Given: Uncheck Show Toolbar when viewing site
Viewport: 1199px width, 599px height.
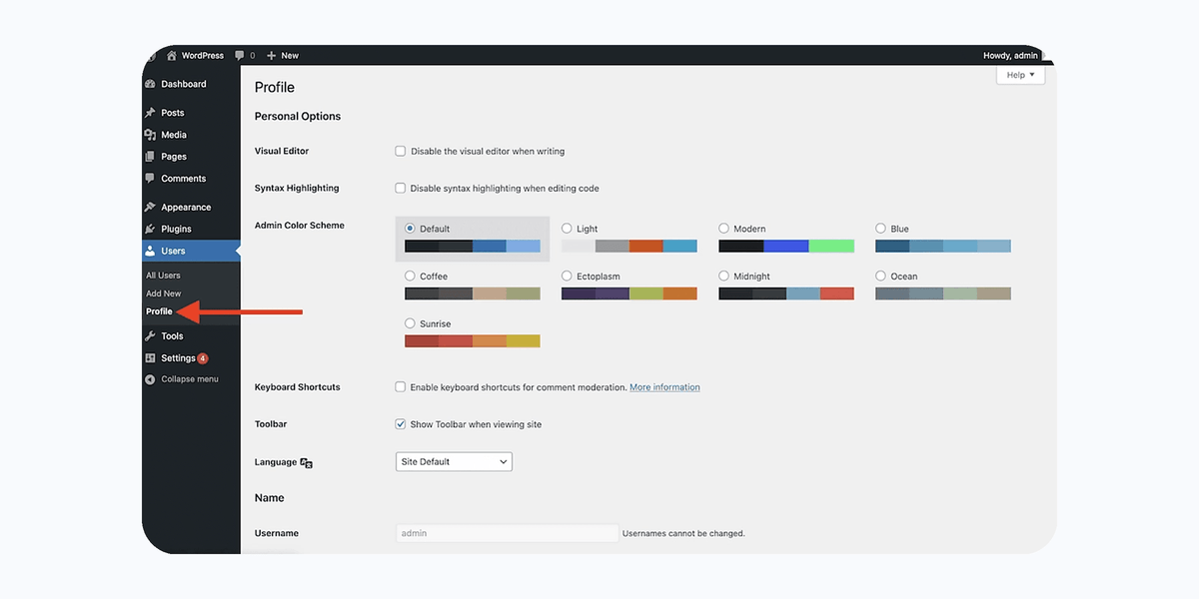Looking at the screenshot, I should pos(401,424).
